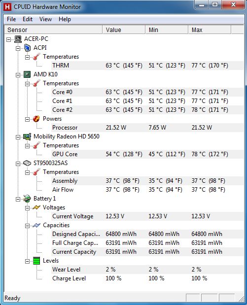Image resolution: width=247 pixels, height=305 pixels.
Task: Click the green Levels bar icon
Action: click(x=36, y=261)
